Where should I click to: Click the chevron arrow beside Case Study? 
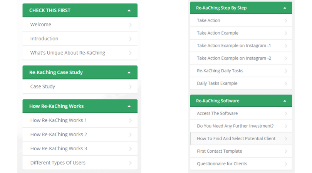tap(130, 87)
